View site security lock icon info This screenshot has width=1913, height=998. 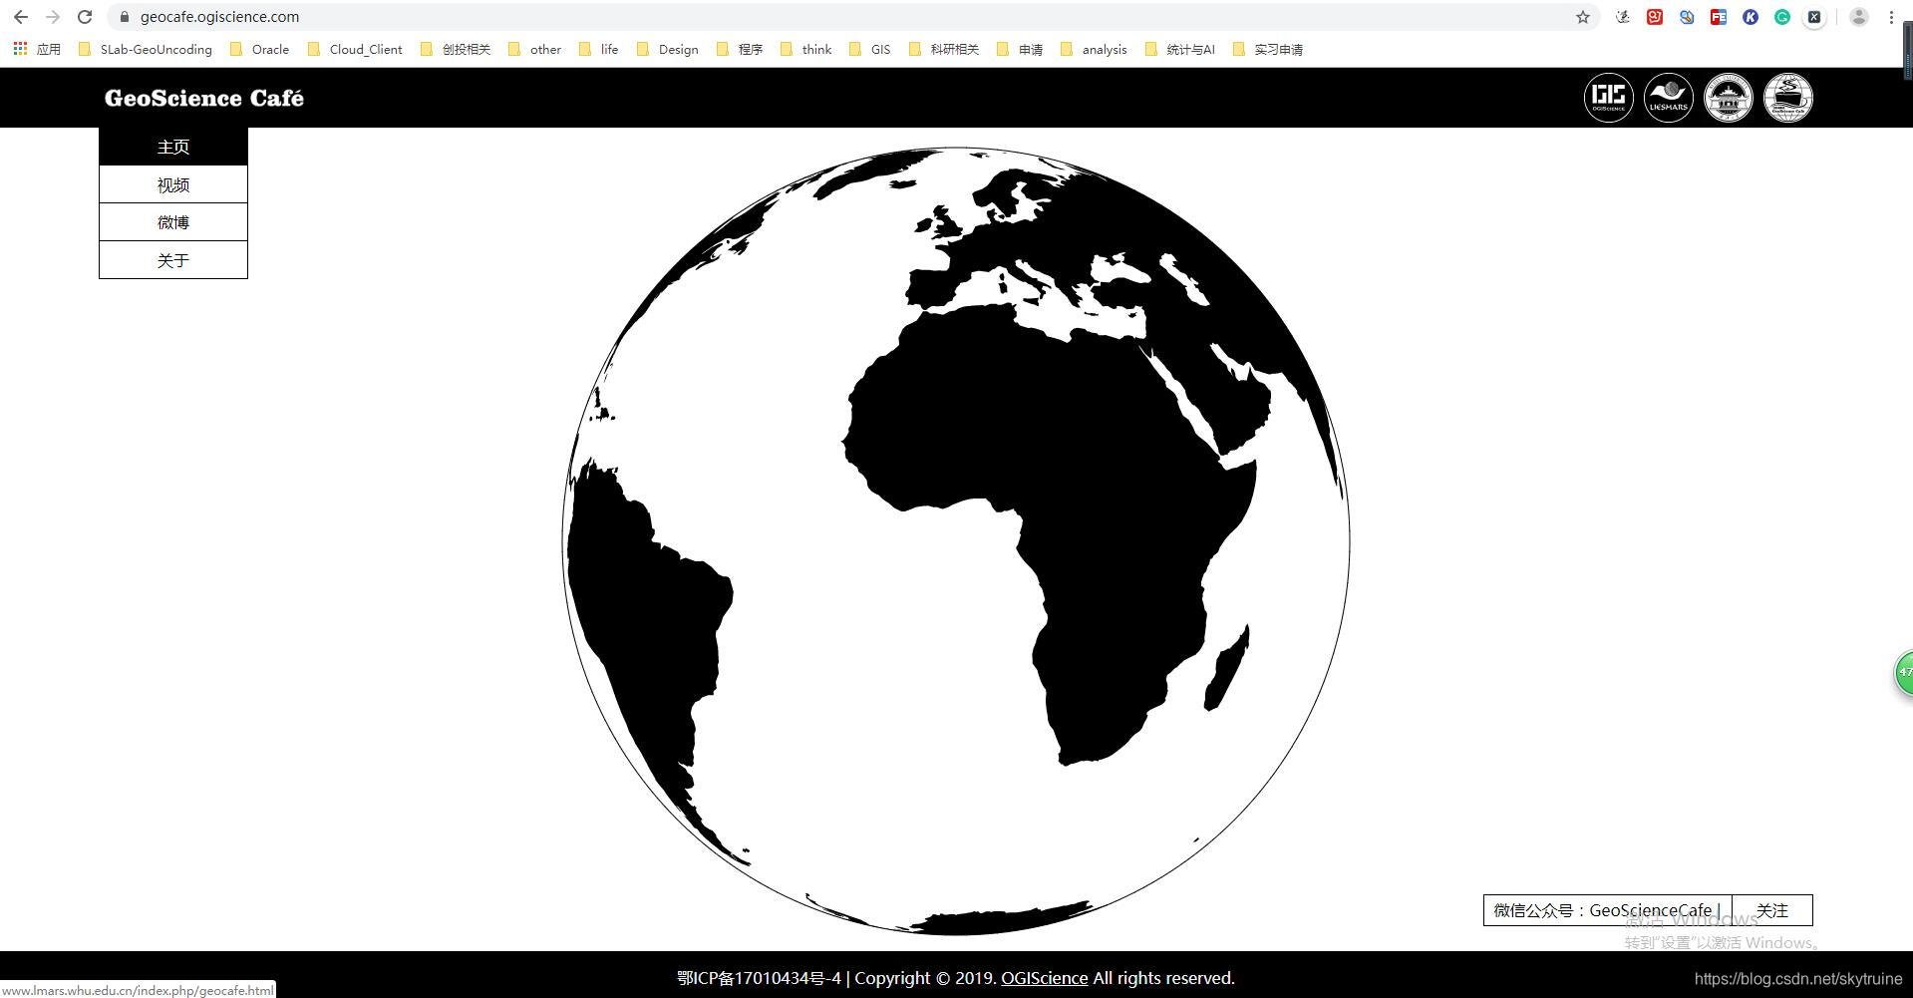(x=124, y=17)
